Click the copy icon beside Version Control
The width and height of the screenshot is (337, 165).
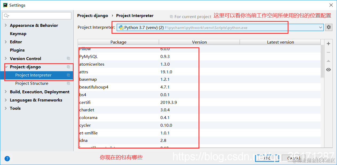[x=69, y=58]
